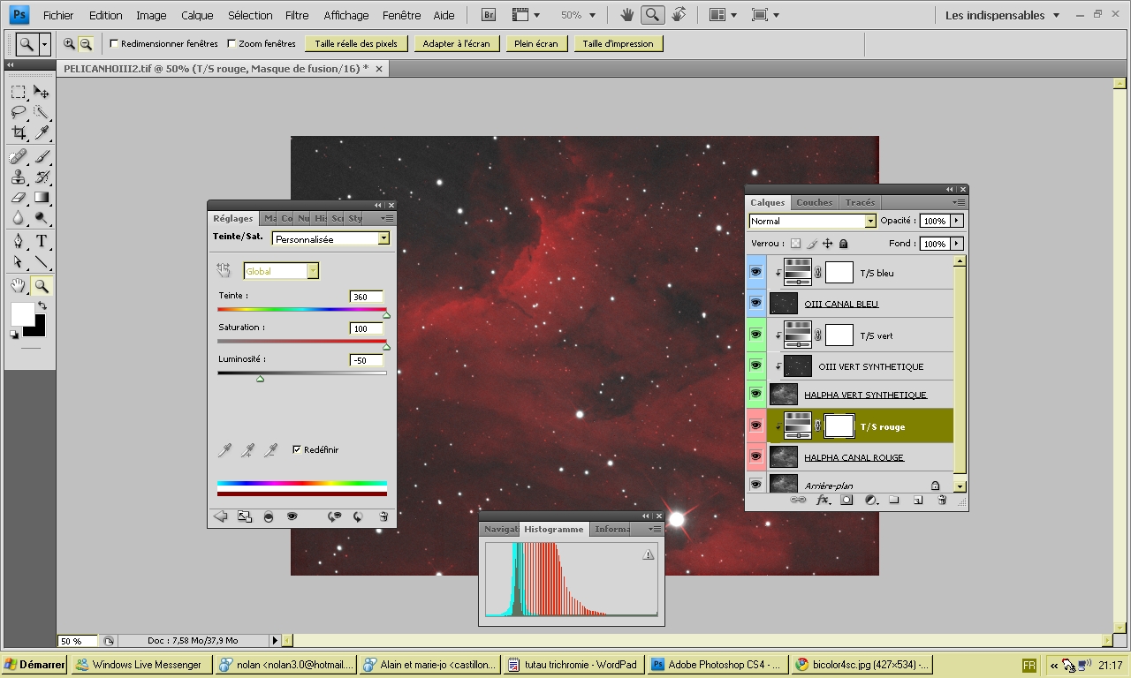The image size is (1131, 678).
Task: Swap foreground and background colors
Action: click(42, 305)
